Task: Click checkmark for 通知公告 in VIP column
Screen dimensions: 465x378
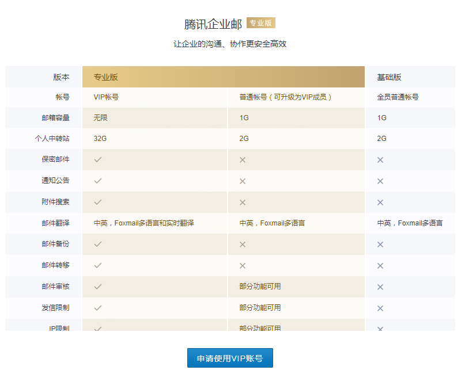Action: [x=98, y=181]
